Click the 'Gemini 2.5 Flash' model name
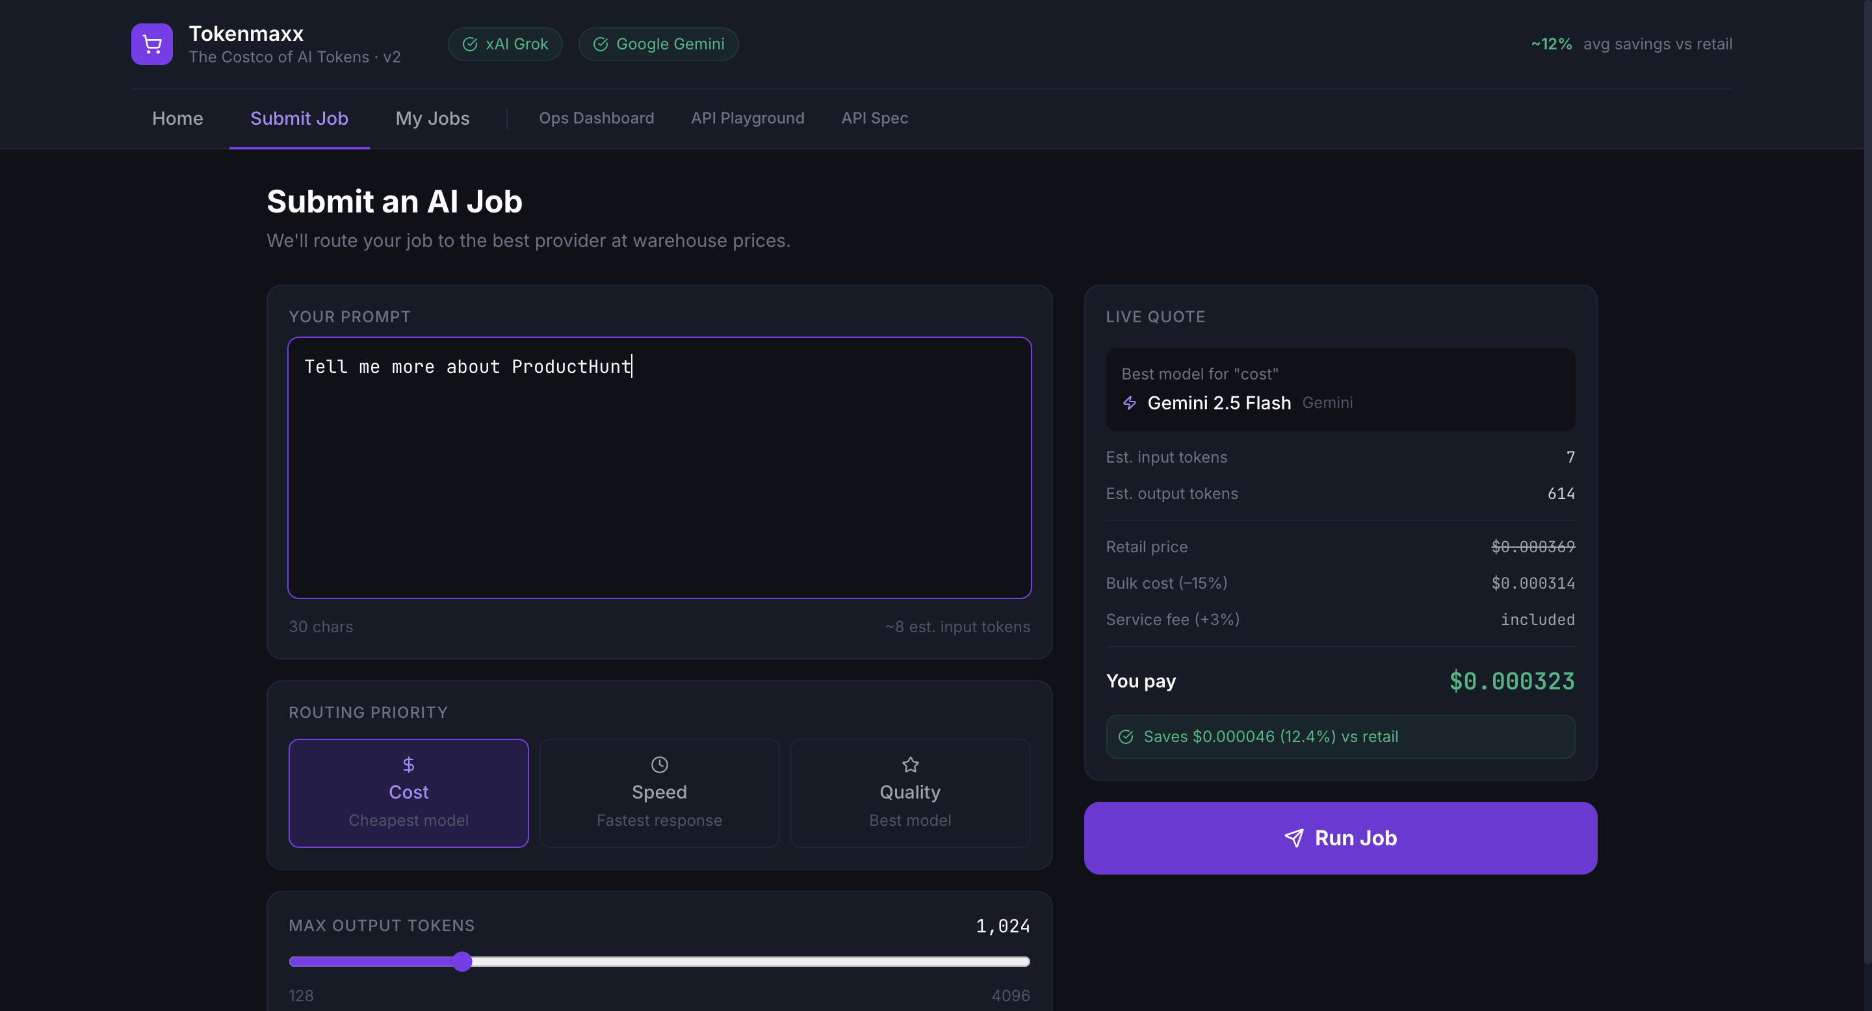Viewport: 1872px width, 1011px height. pos(1219,403)
